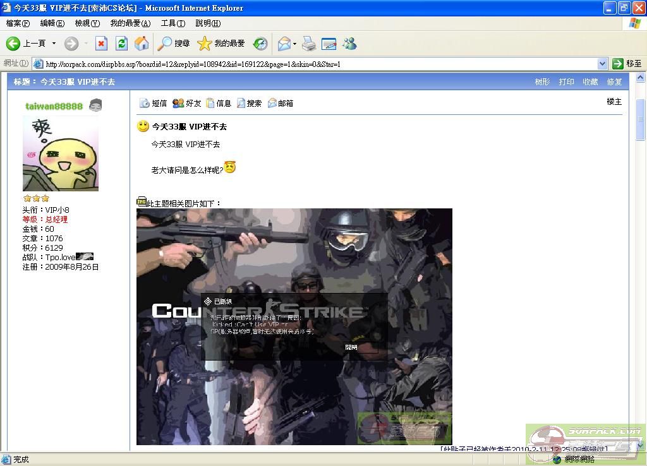Open the address bar URL dropdown
This screenshot has width=647, height=466.
pyautogui.click(x=602, y=64)
